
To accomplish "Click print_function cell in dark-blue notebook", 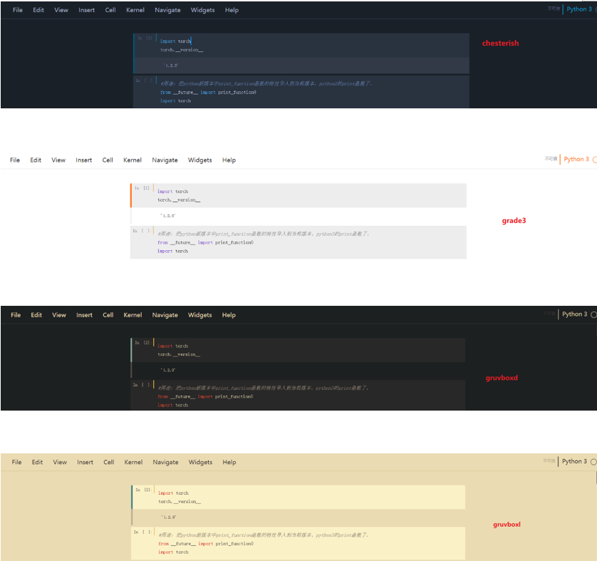I will [x=301, y=92].
